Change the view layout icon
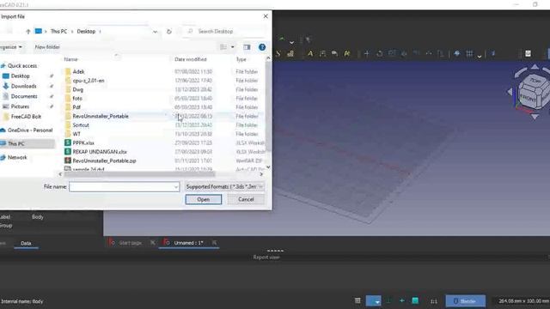The height and width of the screenshot is (309, 550). 223,47
